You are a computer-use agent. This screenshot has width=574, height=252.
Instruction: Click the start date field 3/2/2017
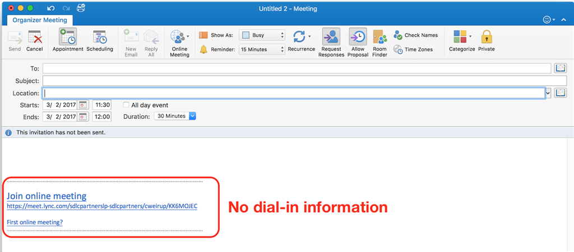pyautogui.click(x=60, y=105)
